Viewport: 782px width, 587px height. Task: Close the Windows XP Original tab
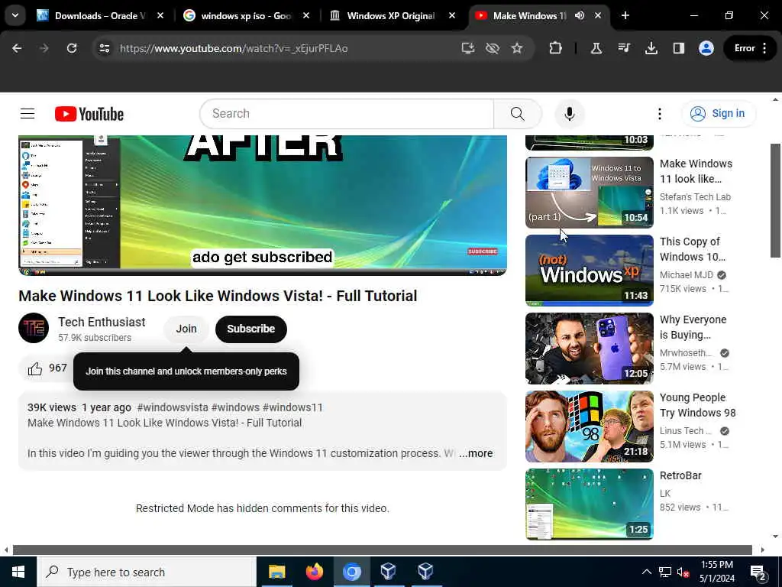pyautogui.click(x=452, y=15)
